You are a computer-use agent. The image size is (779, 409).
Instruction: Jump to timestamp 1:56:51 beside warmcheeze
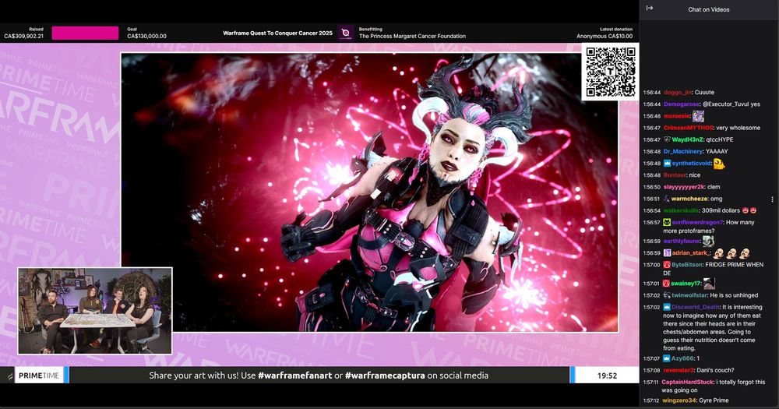(x=651, y=199)
